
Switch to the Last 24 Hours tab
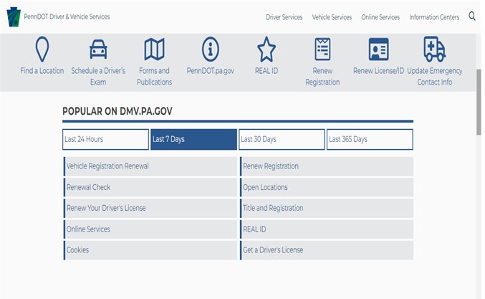pyautogui.click(x=105, y=139)
